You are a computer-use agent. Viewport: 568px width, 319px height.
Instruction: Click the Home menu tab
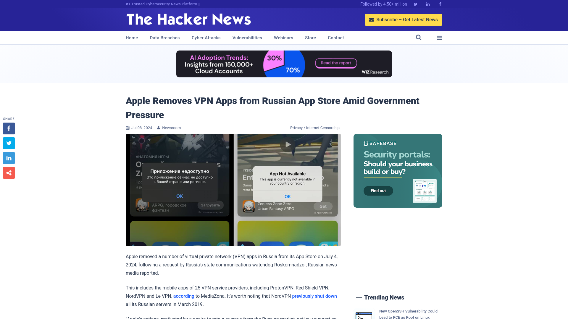click(132, 38)
